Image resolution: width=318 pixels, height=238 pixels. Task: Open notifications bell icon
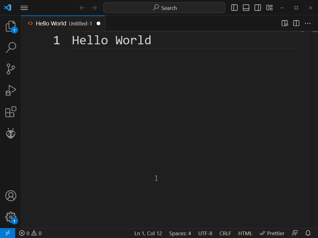click(308, 233)
